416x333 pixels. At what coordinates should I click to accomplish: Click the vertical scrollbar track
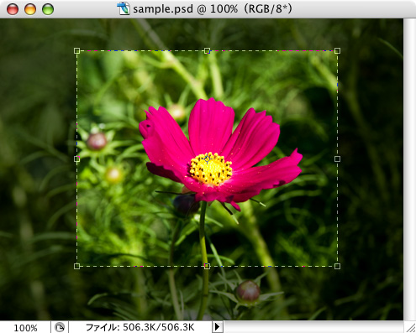[x=409, y=169]
